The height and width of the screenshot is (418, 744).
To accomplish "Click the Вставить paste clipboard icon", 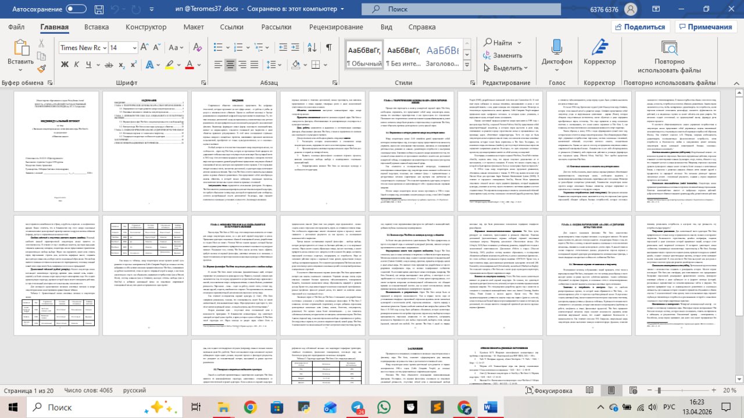I will [x=21, y=48].
